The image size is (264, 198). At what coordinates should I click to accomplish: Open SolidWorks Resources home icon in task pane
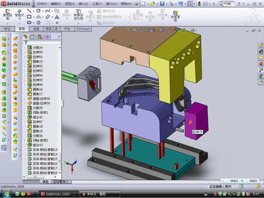point(261,45)
